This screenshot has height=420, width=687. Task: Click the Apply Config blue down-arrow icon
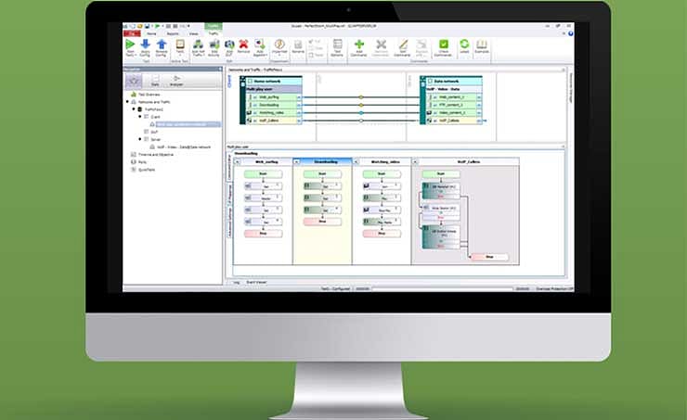(x=145, y=44)
